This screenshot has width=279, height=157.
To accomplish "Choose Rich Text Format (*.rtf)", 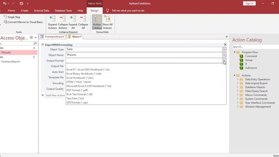I will [x=146, y=94].
